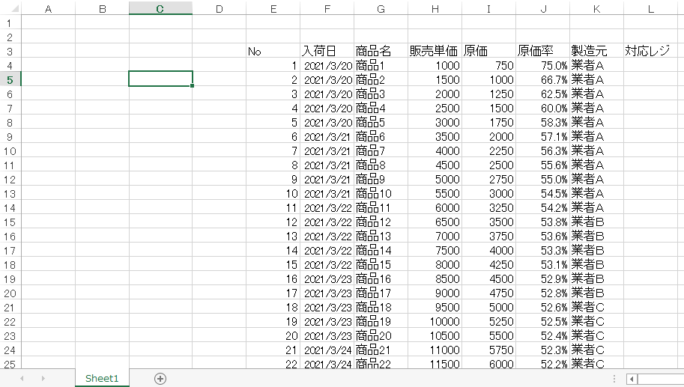Select the row 12 header
This screenshot has height=387, width=684.
click(x=10, y=179)
